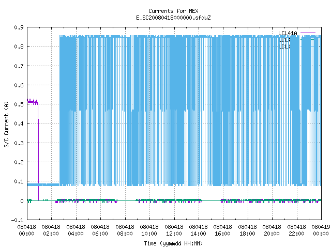Click the file name "E_SC20080418000000.sfduZ" subtitle
The image size is (331, 248).
tap(173, 18)
